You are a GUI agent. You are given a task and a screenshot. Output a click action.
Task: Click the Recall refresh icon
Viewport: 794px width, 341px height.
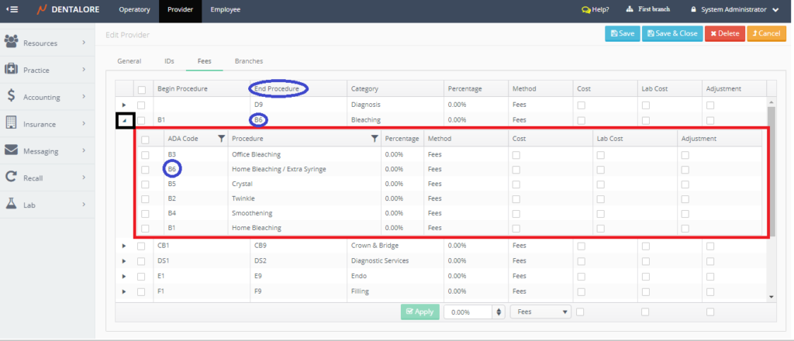[x=11, y=177]
